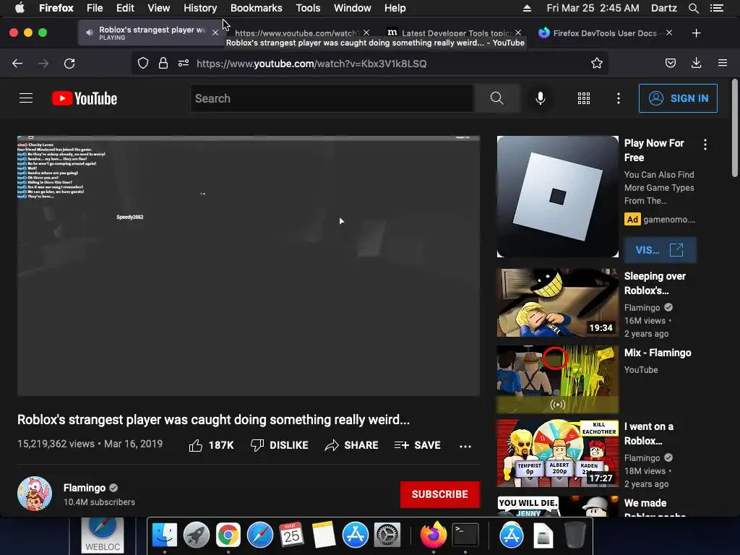Open the View menu
Screen dimensions: 740x555
[x=158, y=8]
